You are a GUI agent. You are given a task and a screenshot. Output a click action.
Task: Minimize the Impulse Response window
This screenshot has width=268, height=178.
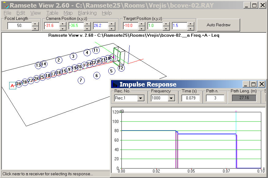[x=246, y=84]
